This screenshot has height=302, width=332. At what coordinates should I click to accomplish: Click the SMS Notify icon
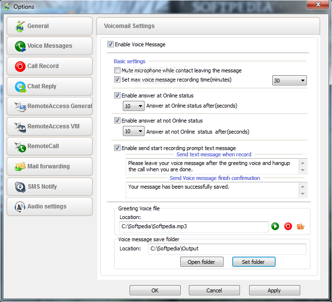pos(20,187)
